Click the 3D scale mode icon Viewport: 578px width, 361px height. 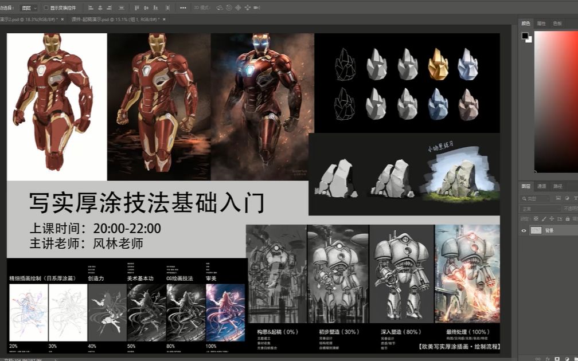(x=256, y=7)
